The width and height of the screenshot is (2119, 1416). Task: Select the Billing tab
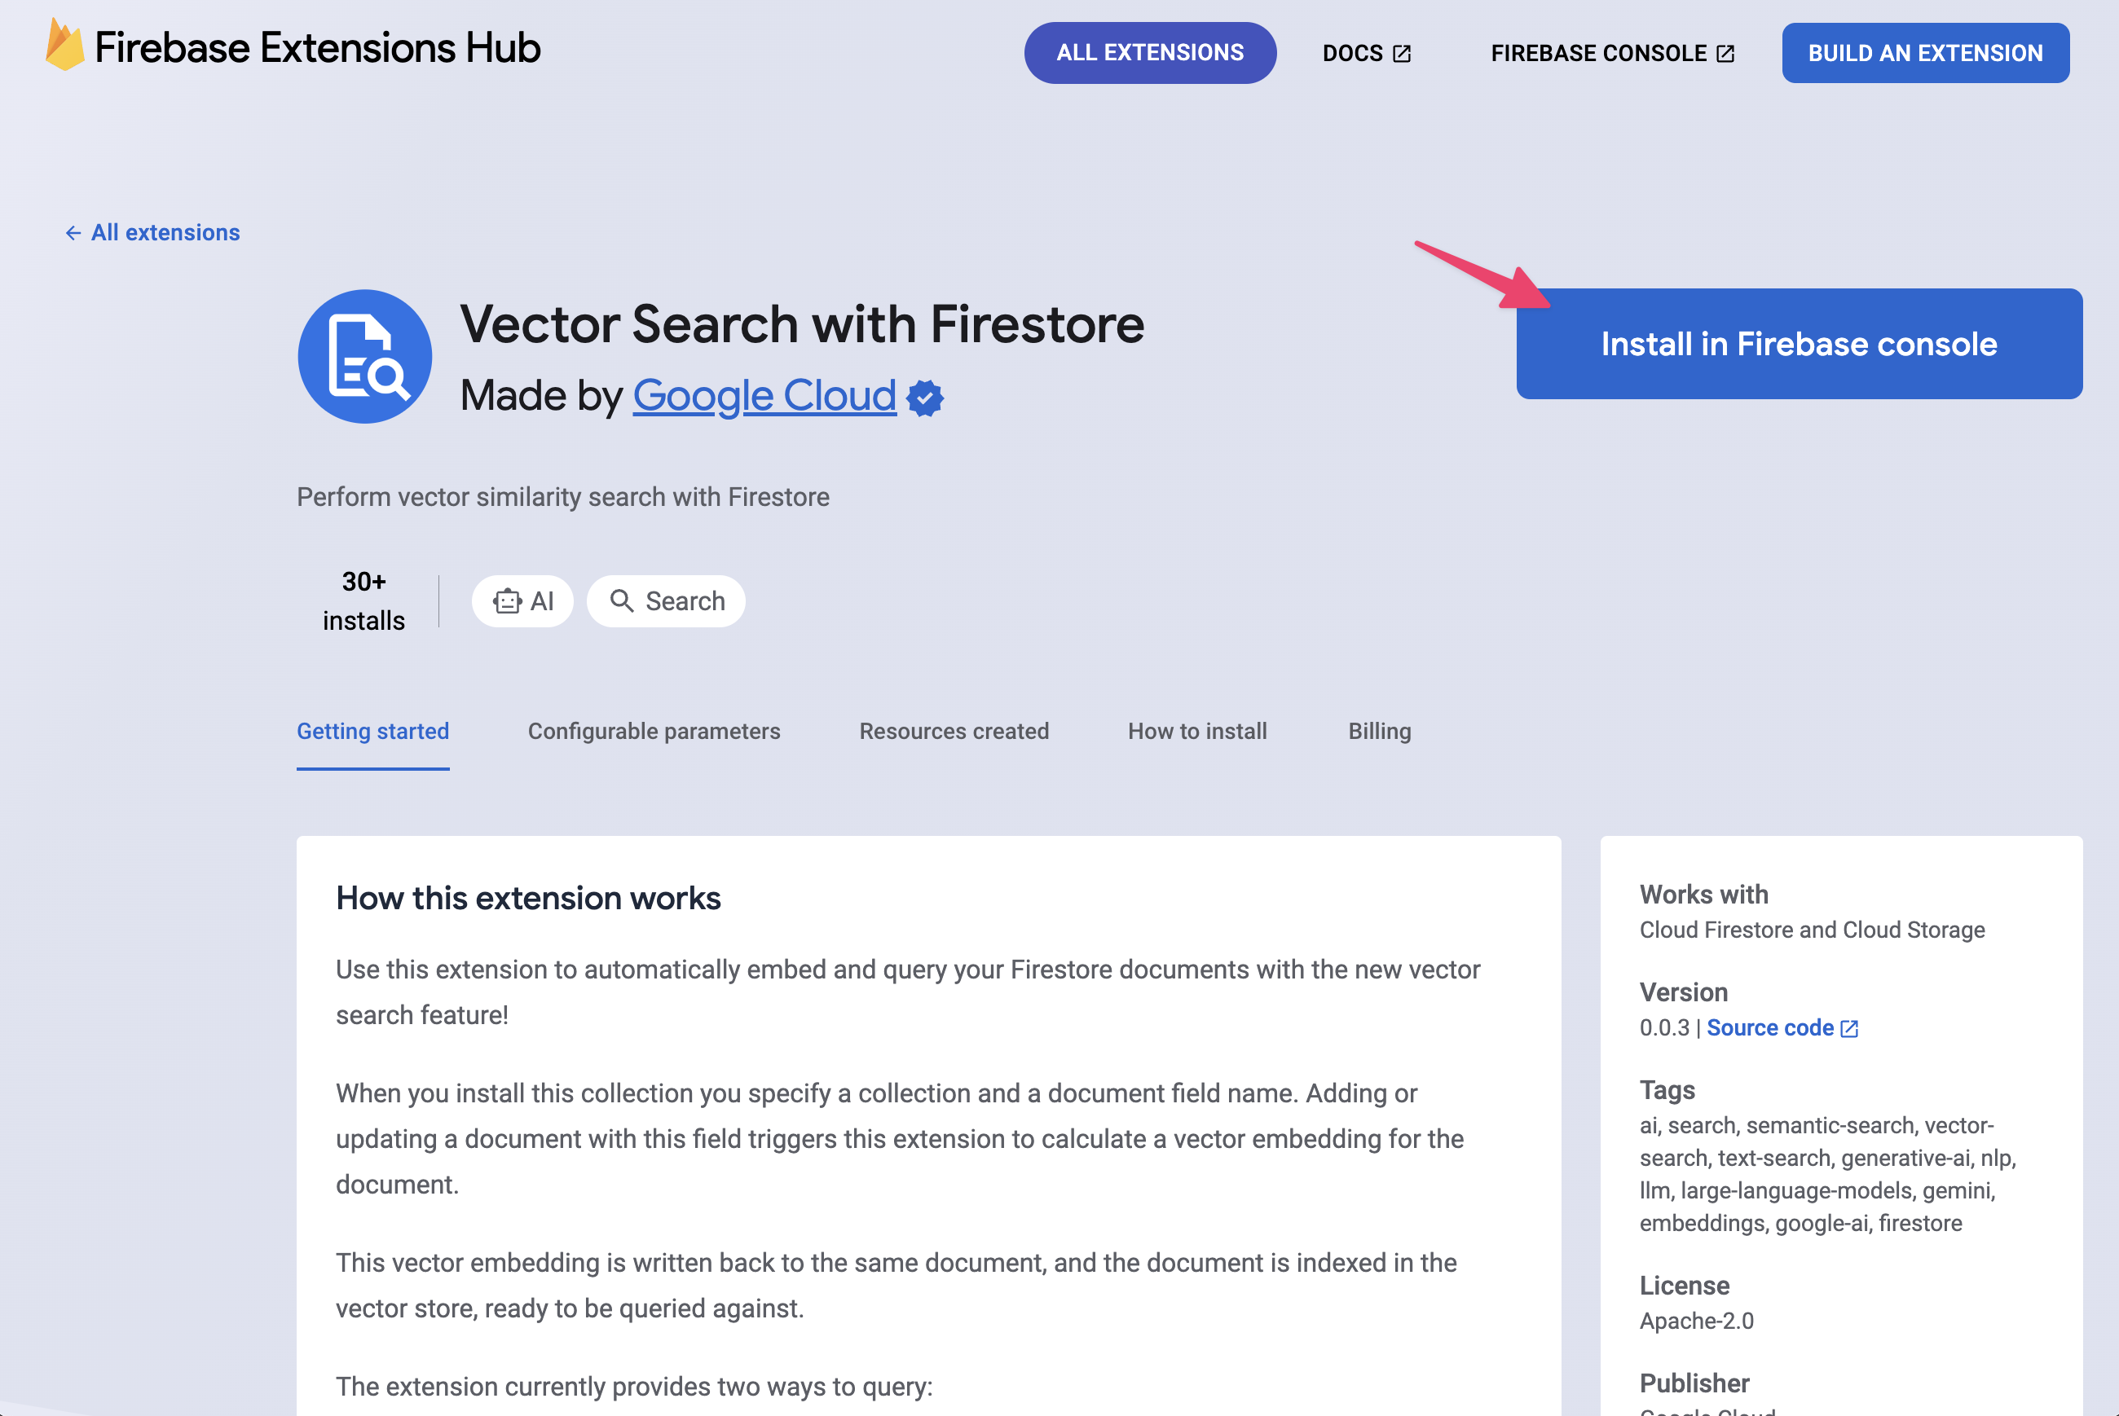(1378, 730)
